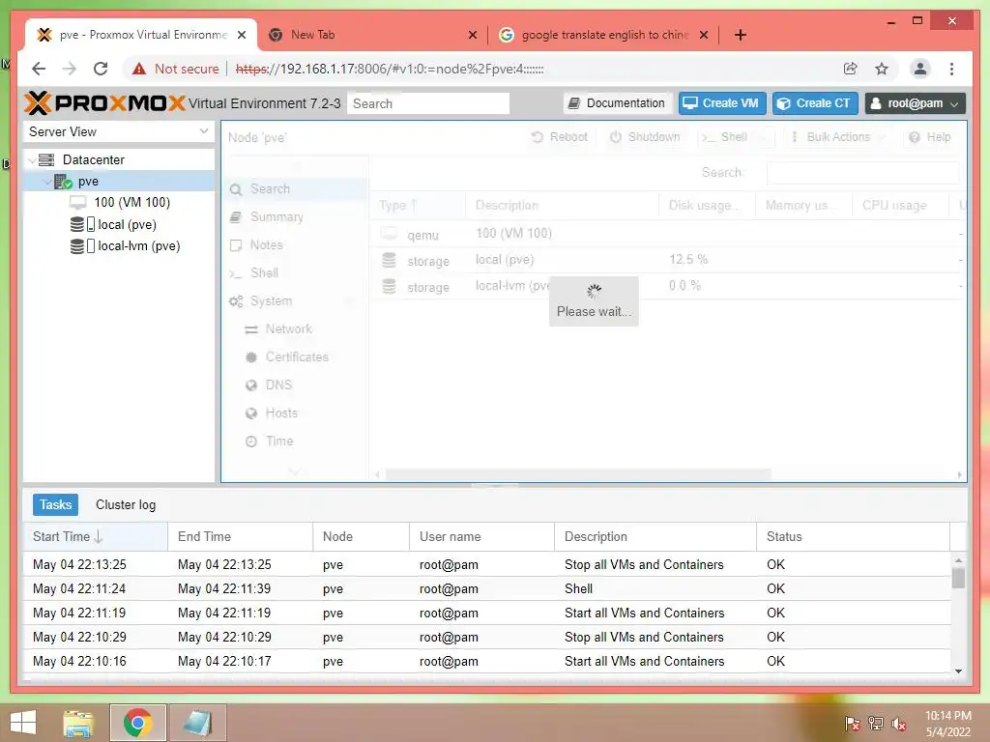Click the browser back arrow
The image size is (990, 742).
(39, 69)
